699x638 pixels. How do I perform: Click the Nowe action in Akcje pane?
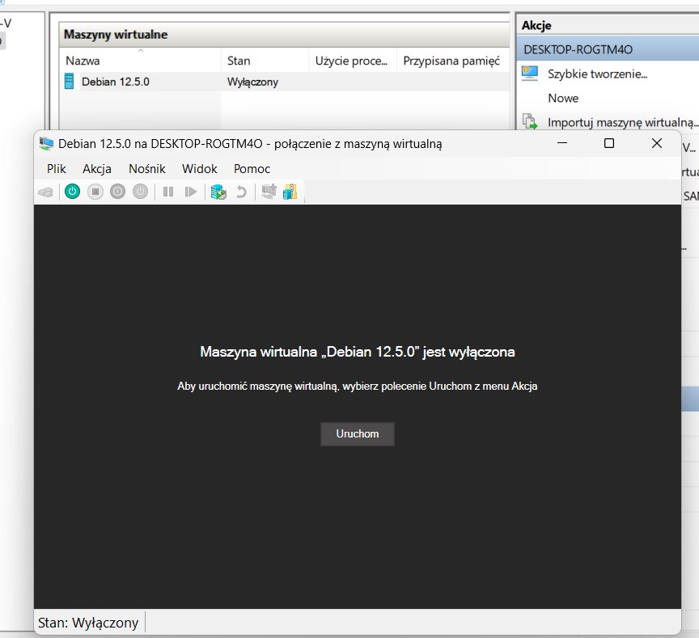click(563, 98)
